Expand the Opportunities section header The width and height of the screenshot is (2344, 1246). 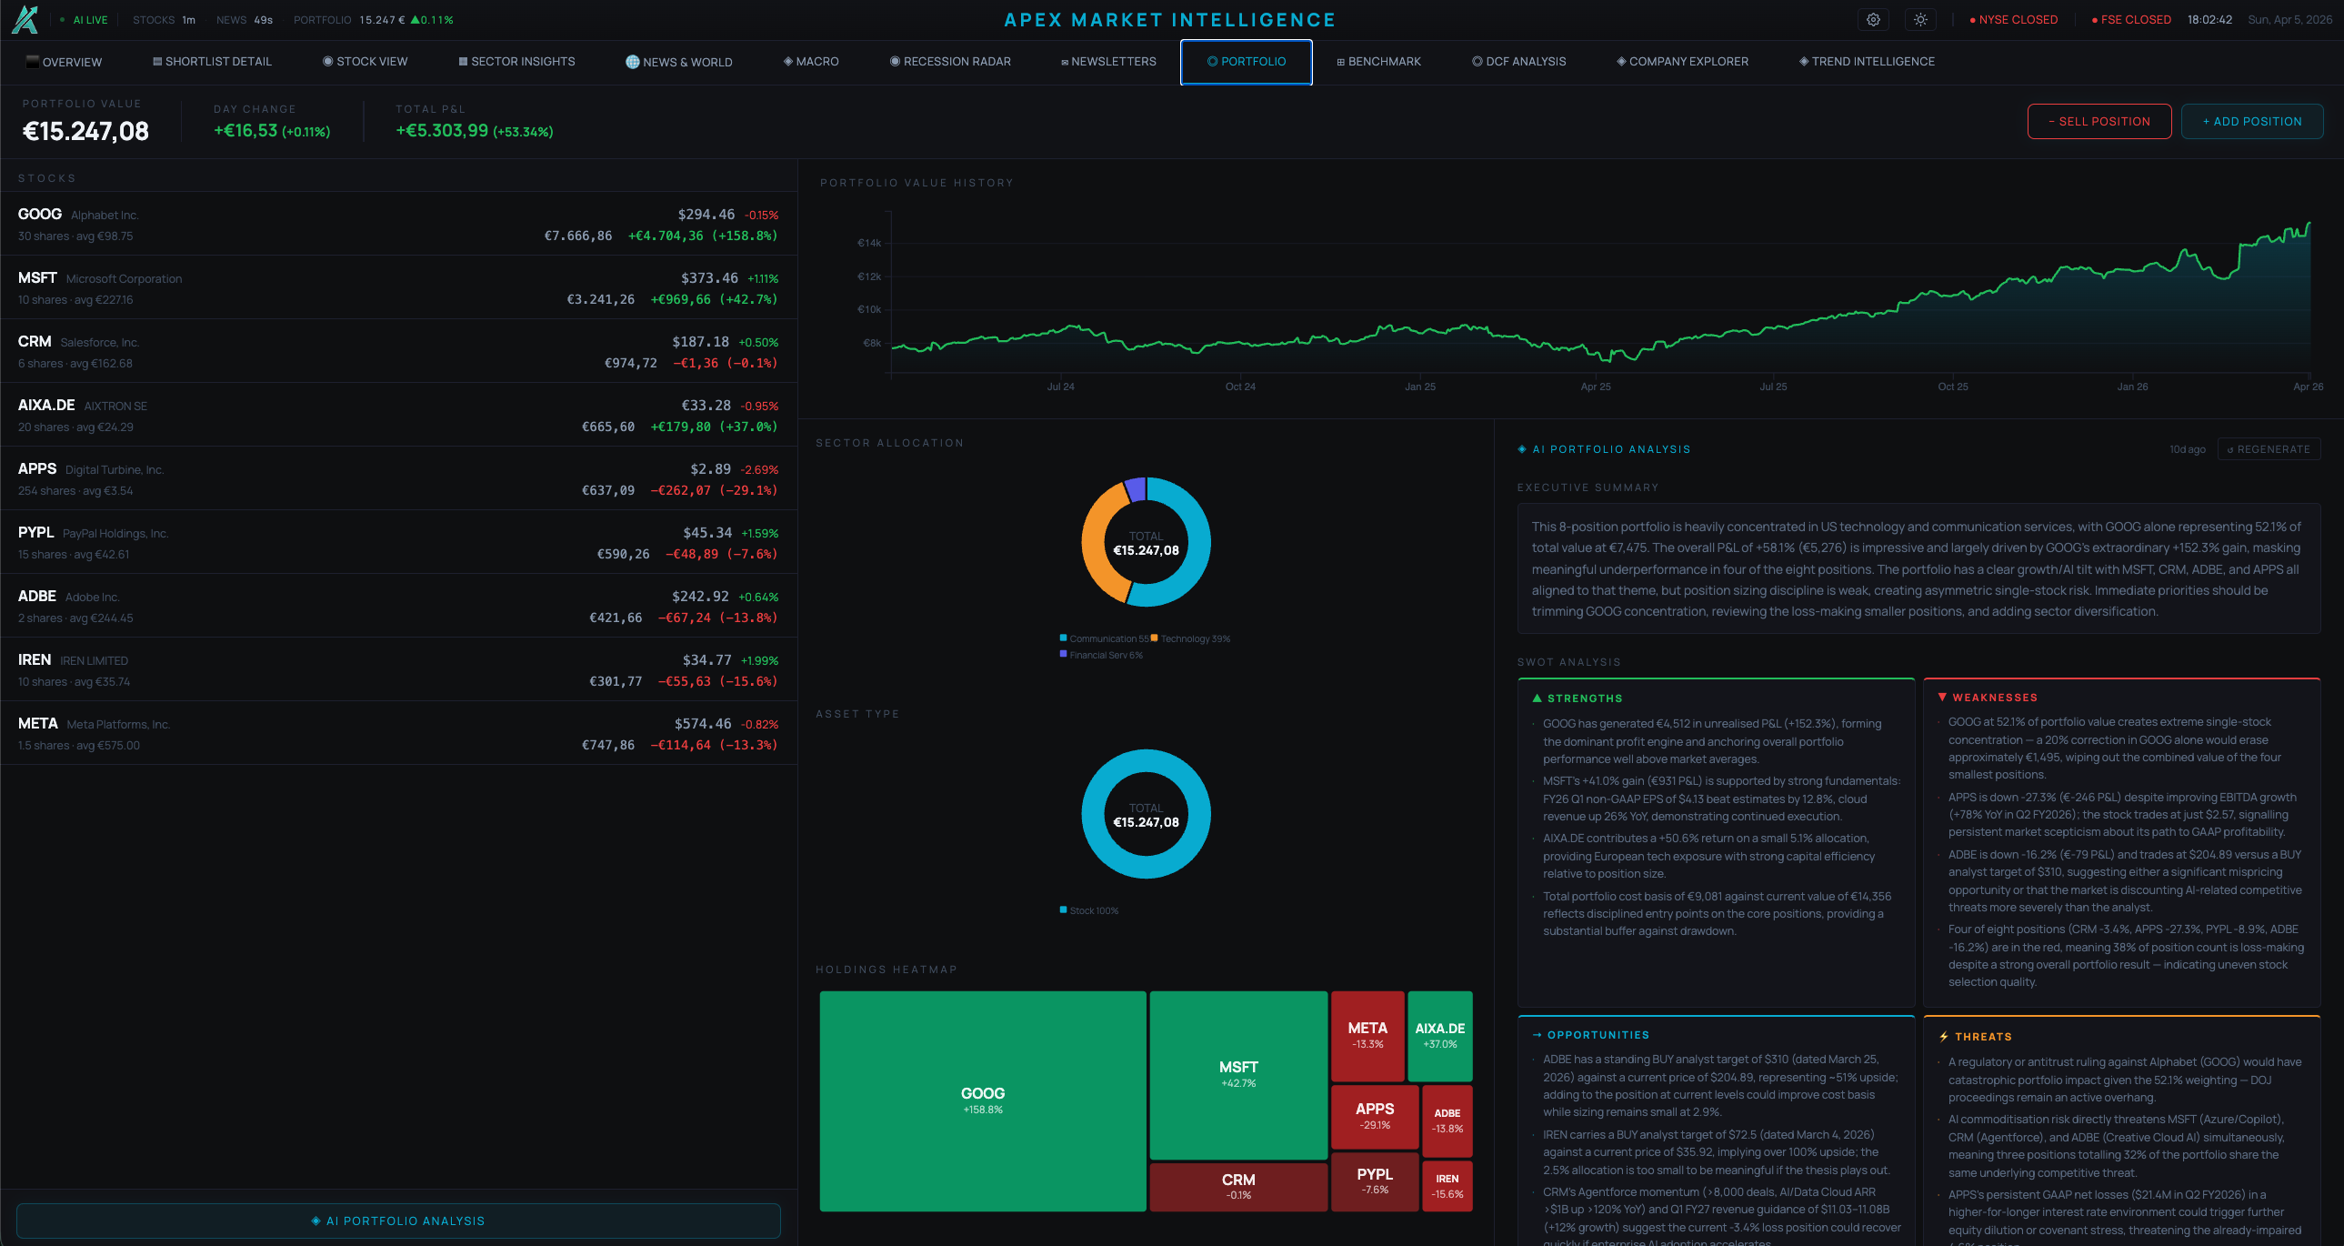pos(1590,1035)
